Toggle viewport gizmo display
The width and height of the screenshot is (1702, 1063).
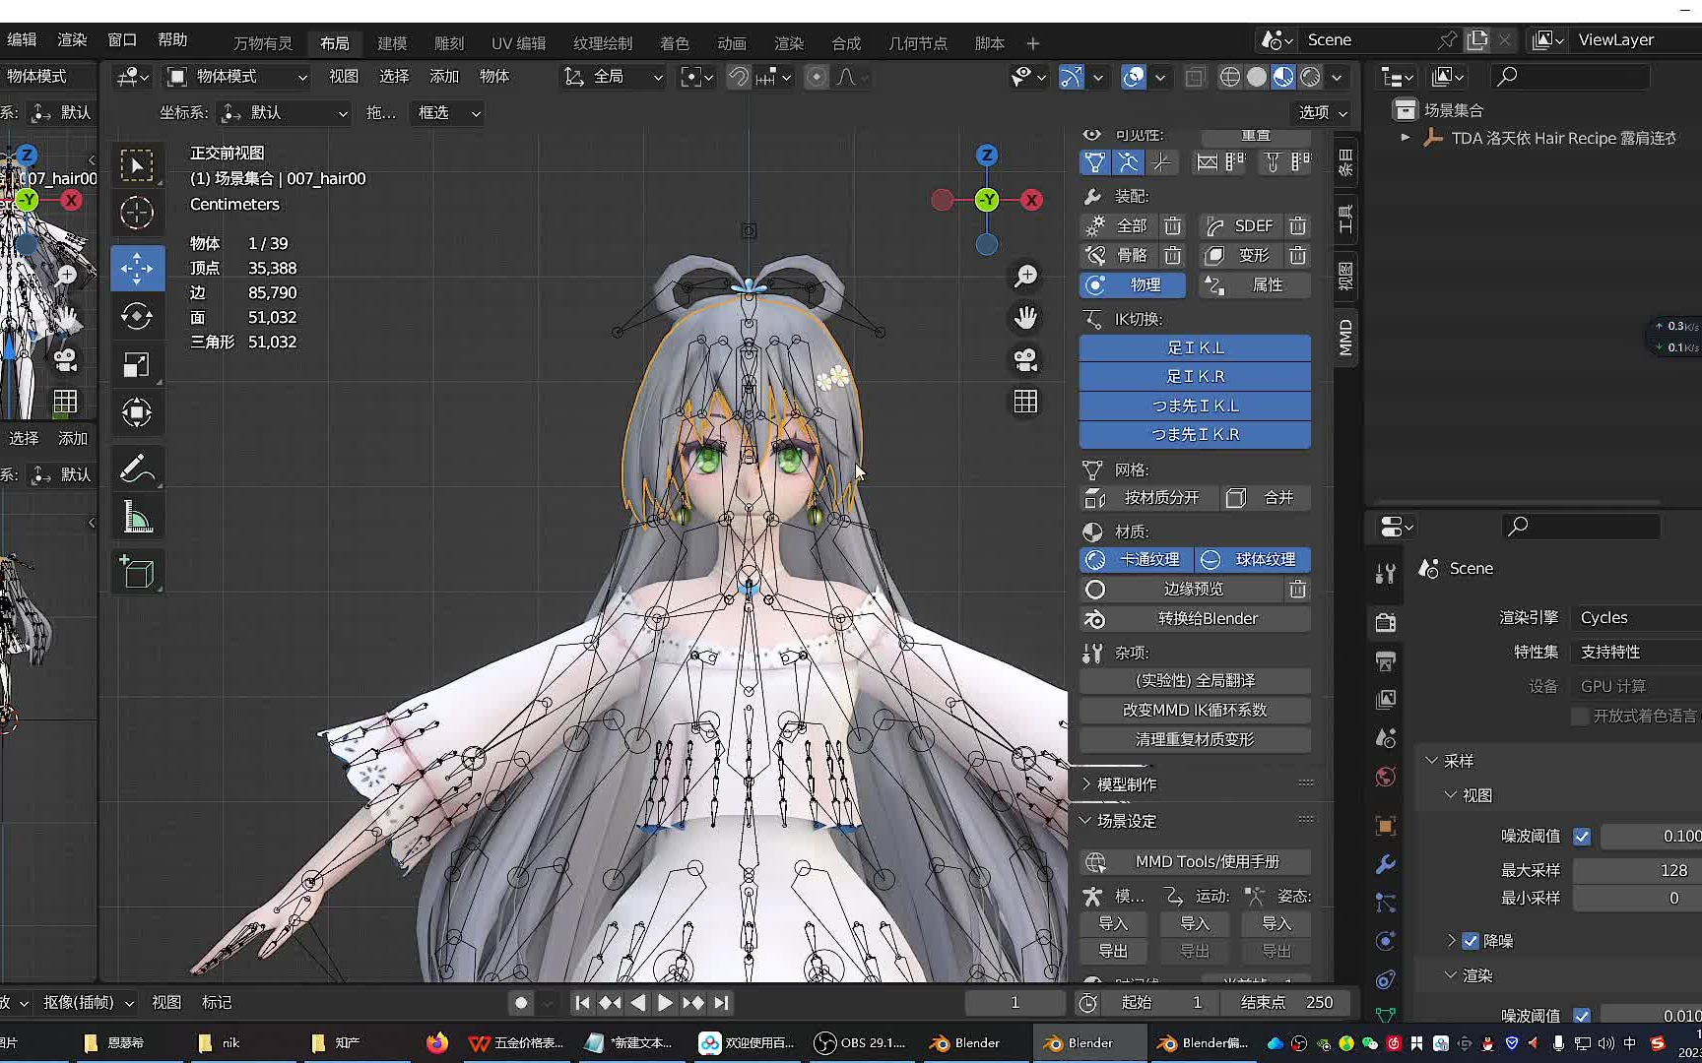[x=1072, y=77]
